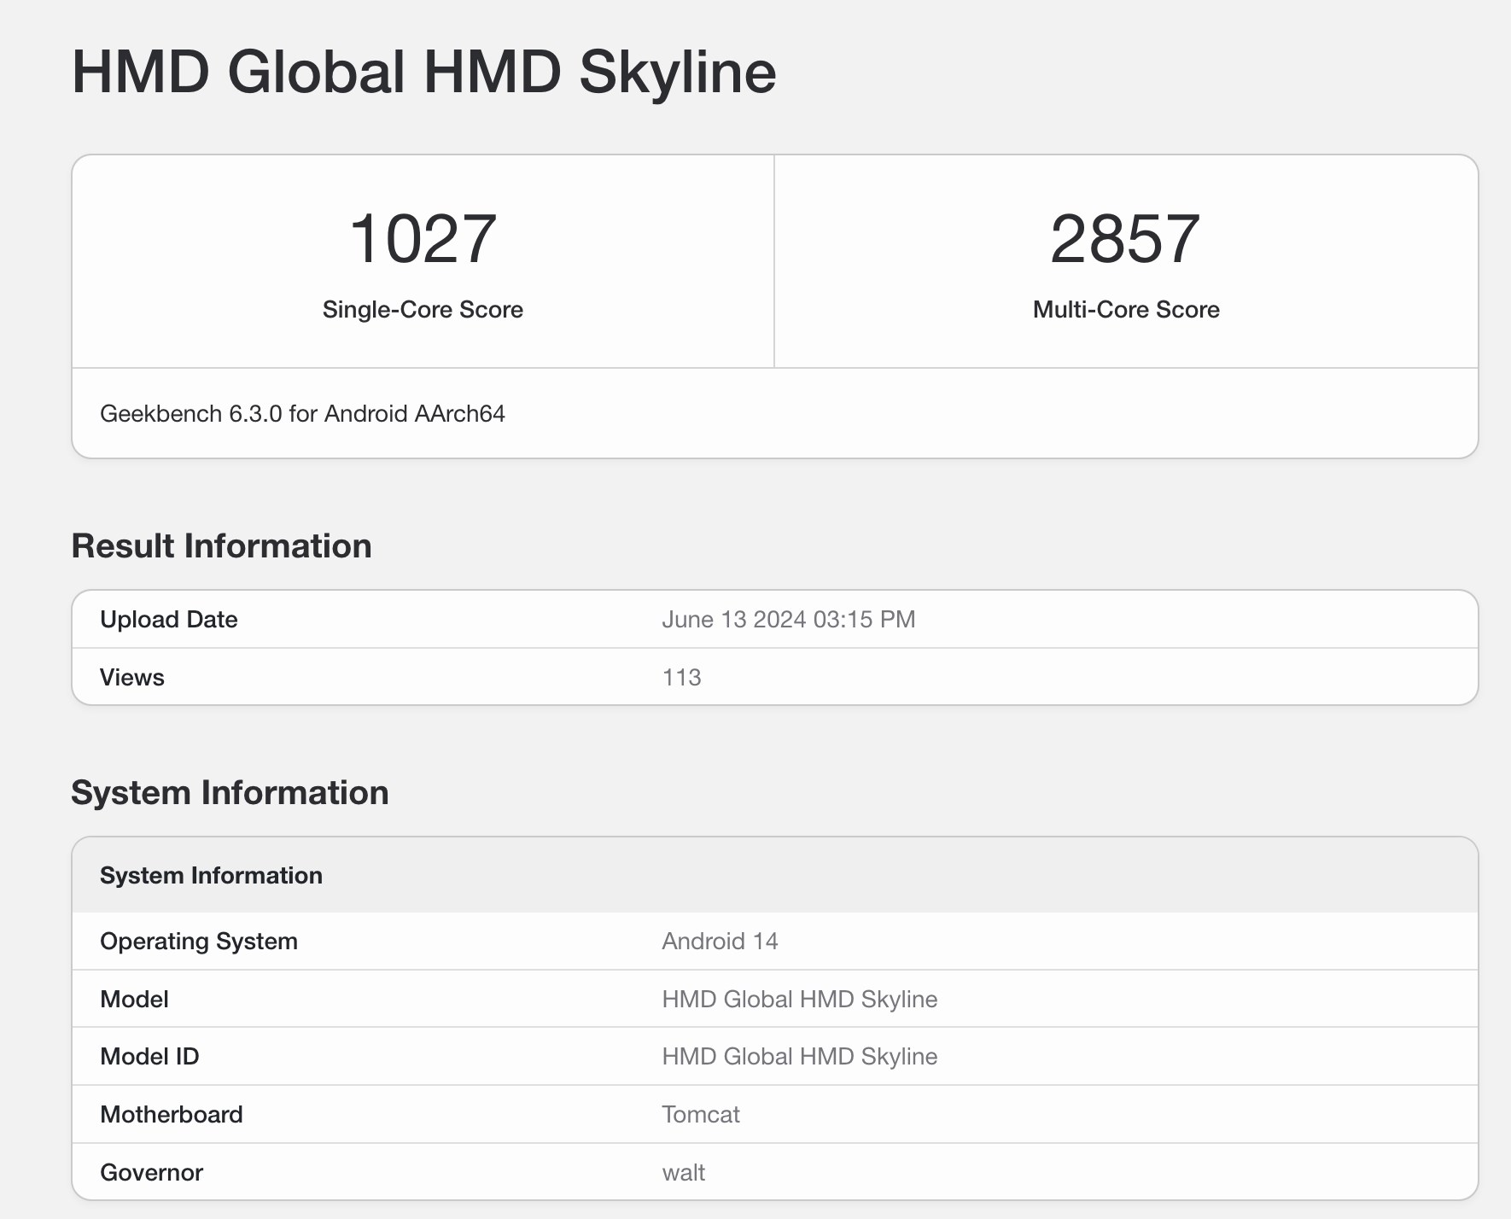This screenshot has height=1219, width=1511.
Task: Click the large System Information section heading
Action: (230, 793)
